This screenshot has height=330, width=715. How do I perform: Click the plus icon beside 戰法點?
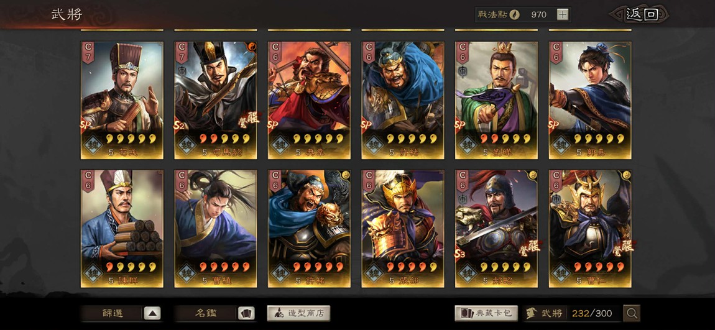pyautogui.click(x=563, y=14)
